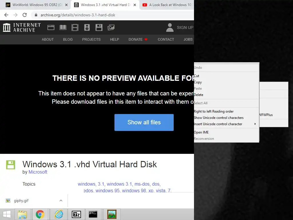Open the "3.1" topic link
293x220 pixels.
coord(101,184)
